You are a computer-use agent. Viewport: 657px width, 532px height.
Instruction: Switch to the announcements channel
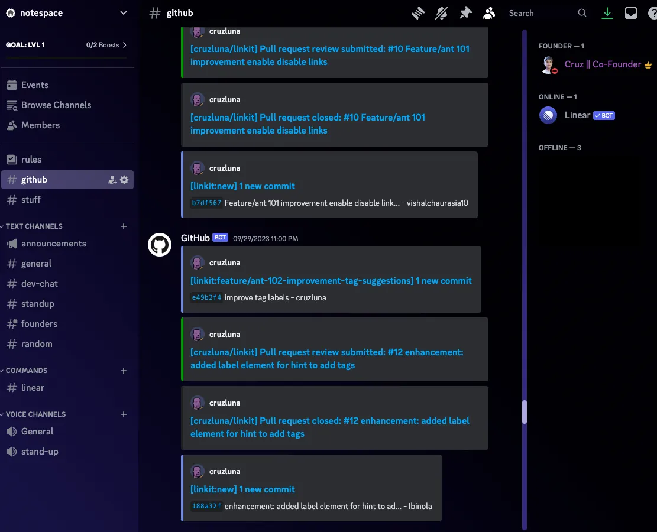pyautogui.click(x=53, y=244)
